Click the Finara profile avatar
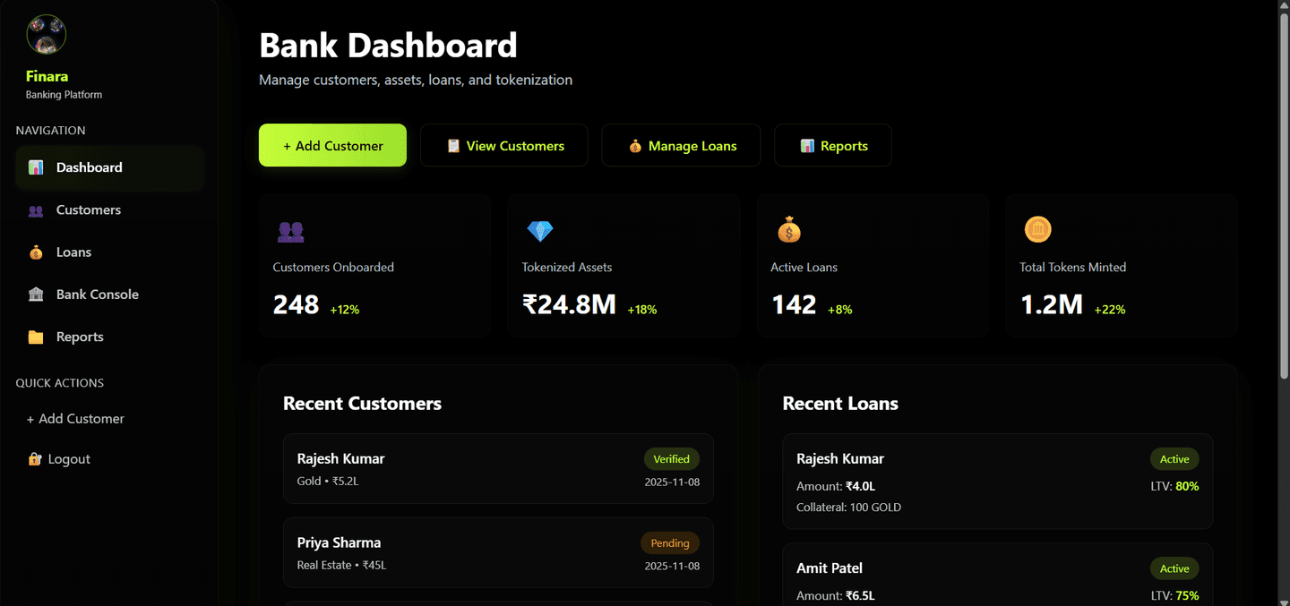Screen dimensions: 1290x606 click(x=46, y=35)
